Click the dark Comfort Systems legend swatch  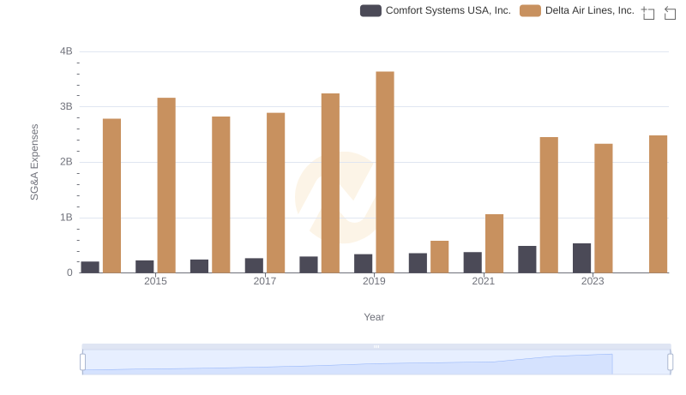[x=370, y=10]
